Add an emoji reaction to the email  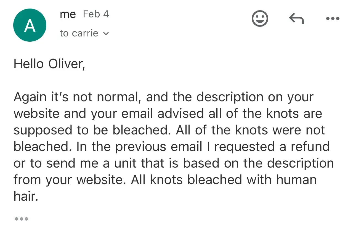(260, 19)
